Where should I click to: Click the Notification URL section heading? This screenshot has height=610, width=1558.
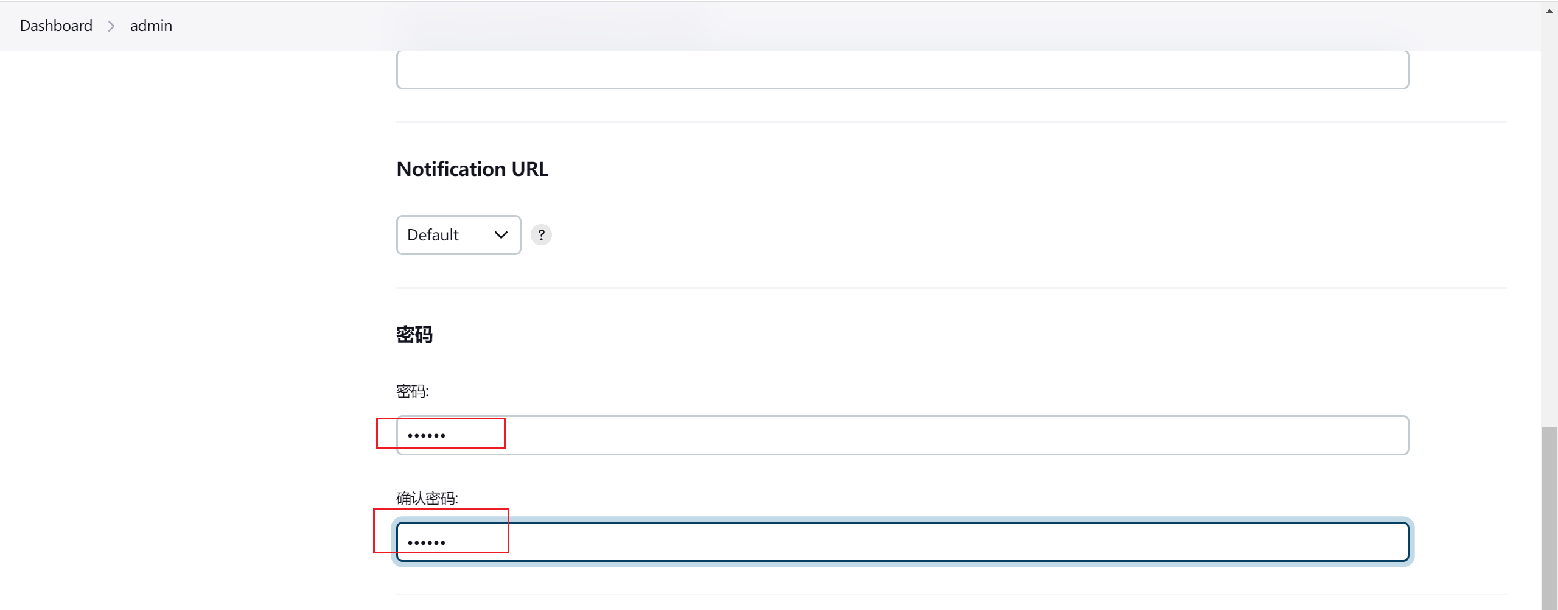tap(472, 169)
